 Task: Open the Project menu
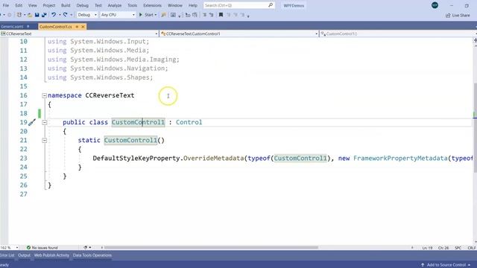coord(48,5)
